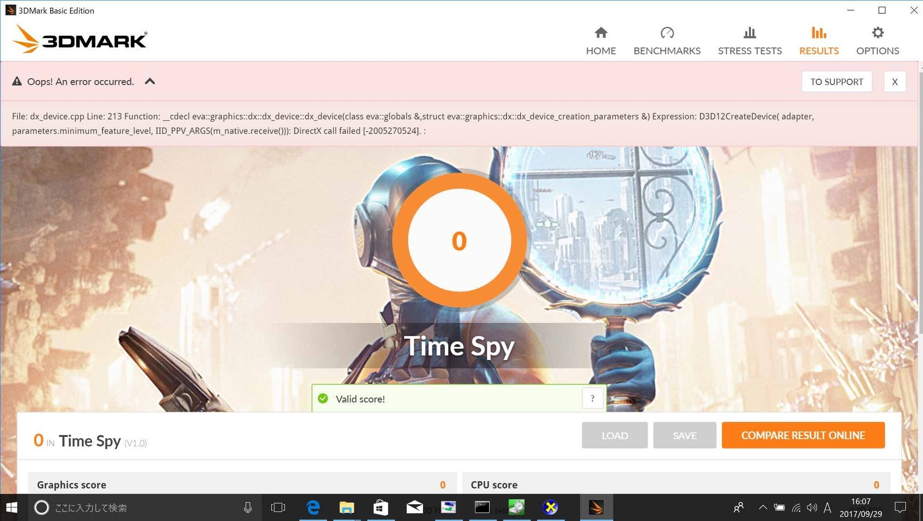Click the battery status tray icon
923x521 pixels.
tap(779, 507)
